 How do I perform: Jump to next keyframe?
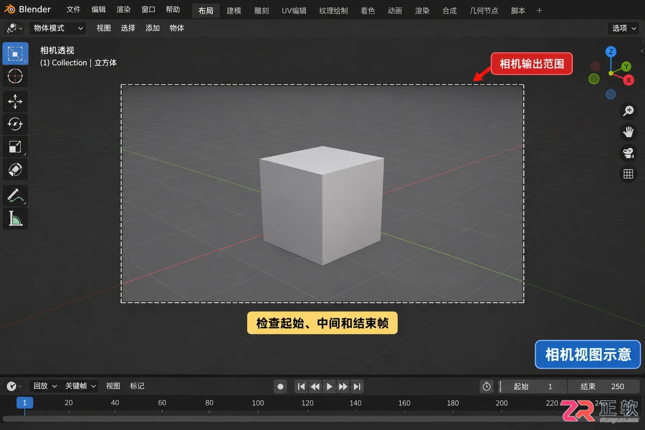[343, 387]
